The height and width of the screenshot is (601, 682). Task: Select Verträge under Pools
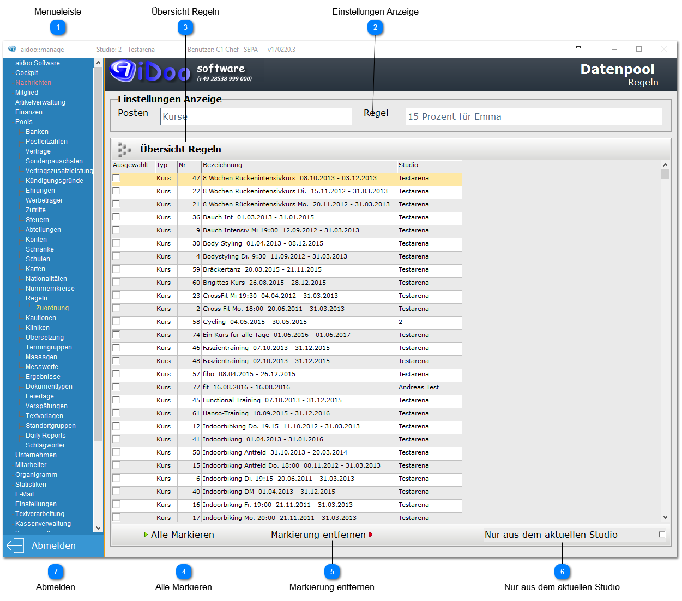pos(38,151)
